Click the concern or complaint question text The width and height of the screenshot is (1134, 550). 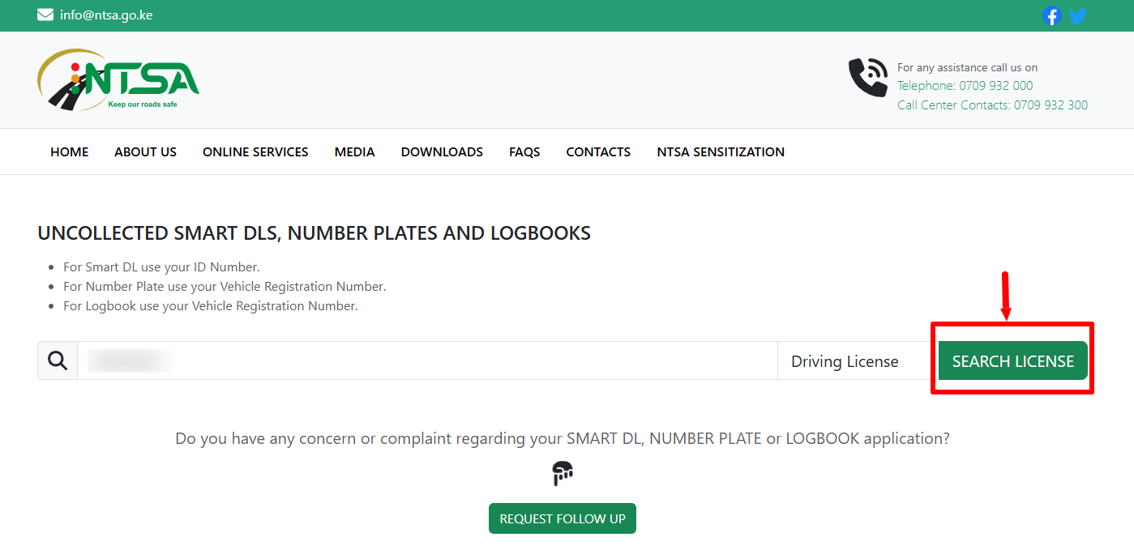[x=563, y=438]
